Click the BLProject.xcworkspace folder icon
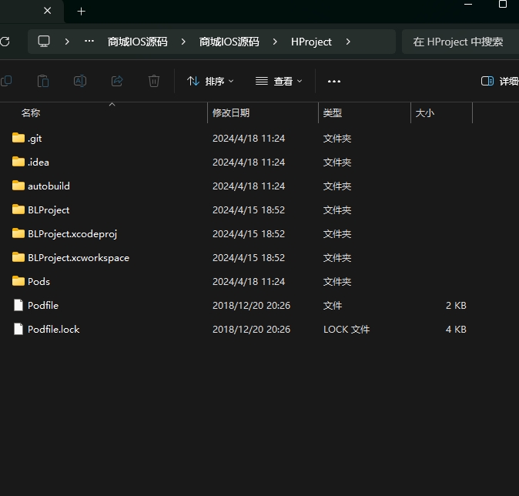Image resolution: width=519 pixels, height=496 pixels. click(x=18, y=257)
